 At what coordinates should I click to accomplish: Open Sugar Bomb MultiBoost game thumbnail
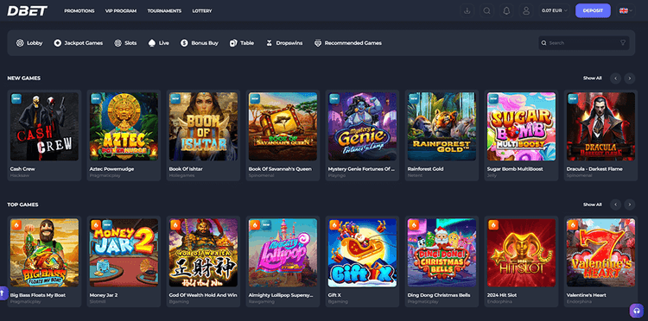pos(521,126)
